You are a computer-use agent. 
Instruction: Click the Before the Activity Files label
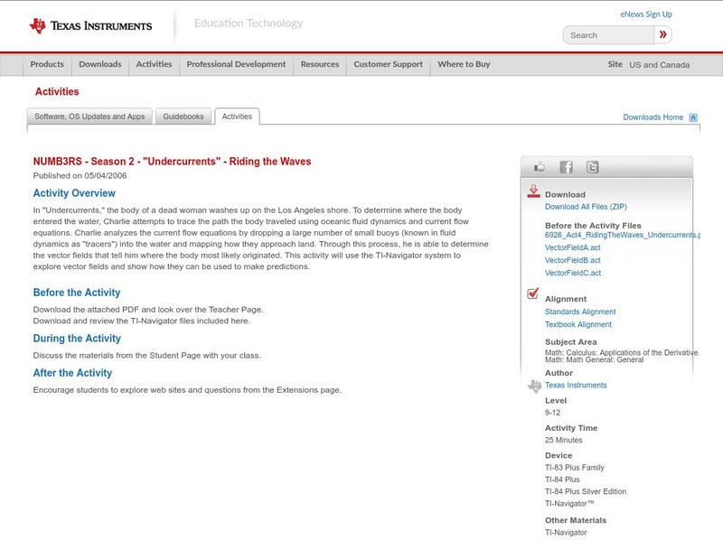tap(593, 226)
